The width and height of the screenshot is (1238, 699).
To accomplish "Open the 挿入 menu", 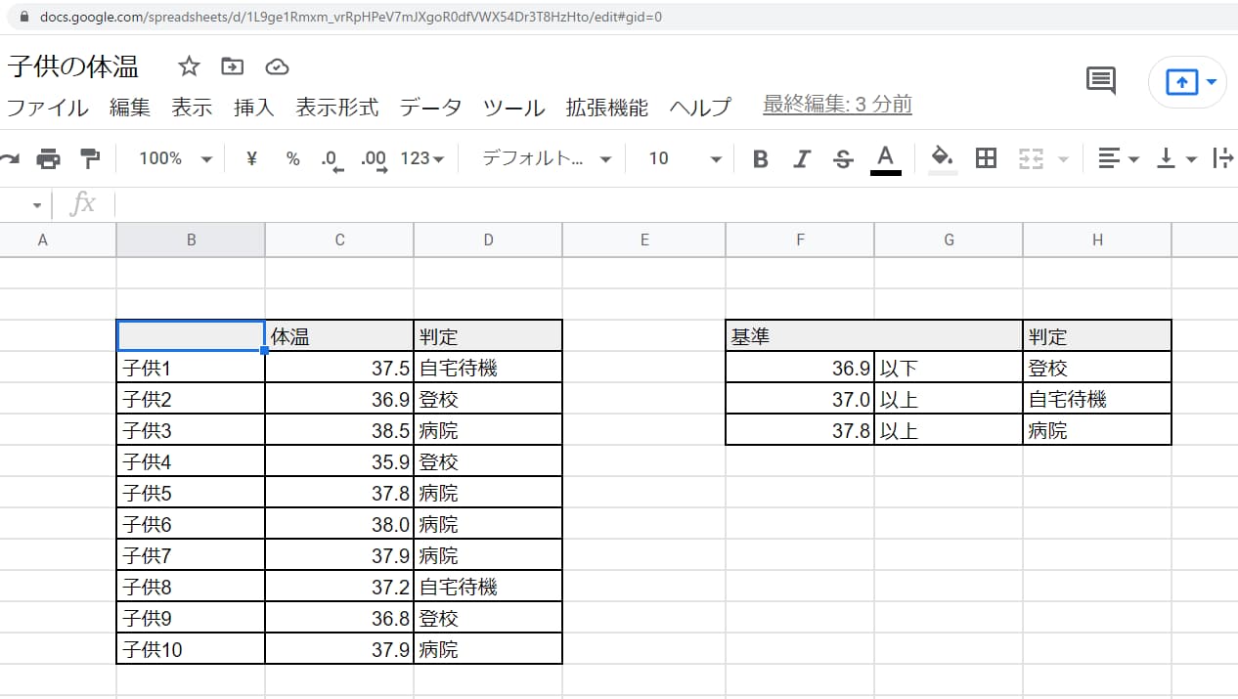I will pos(254,108).
